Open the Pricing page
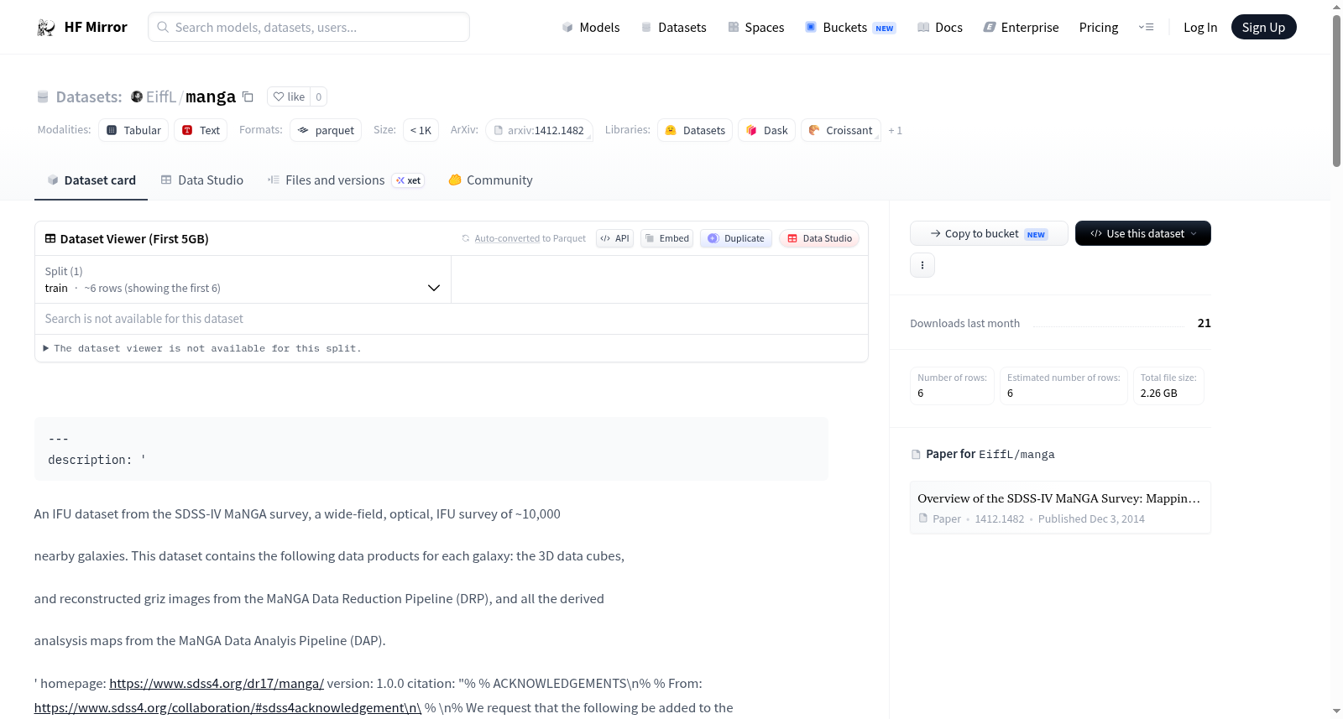 (1099, 27)
